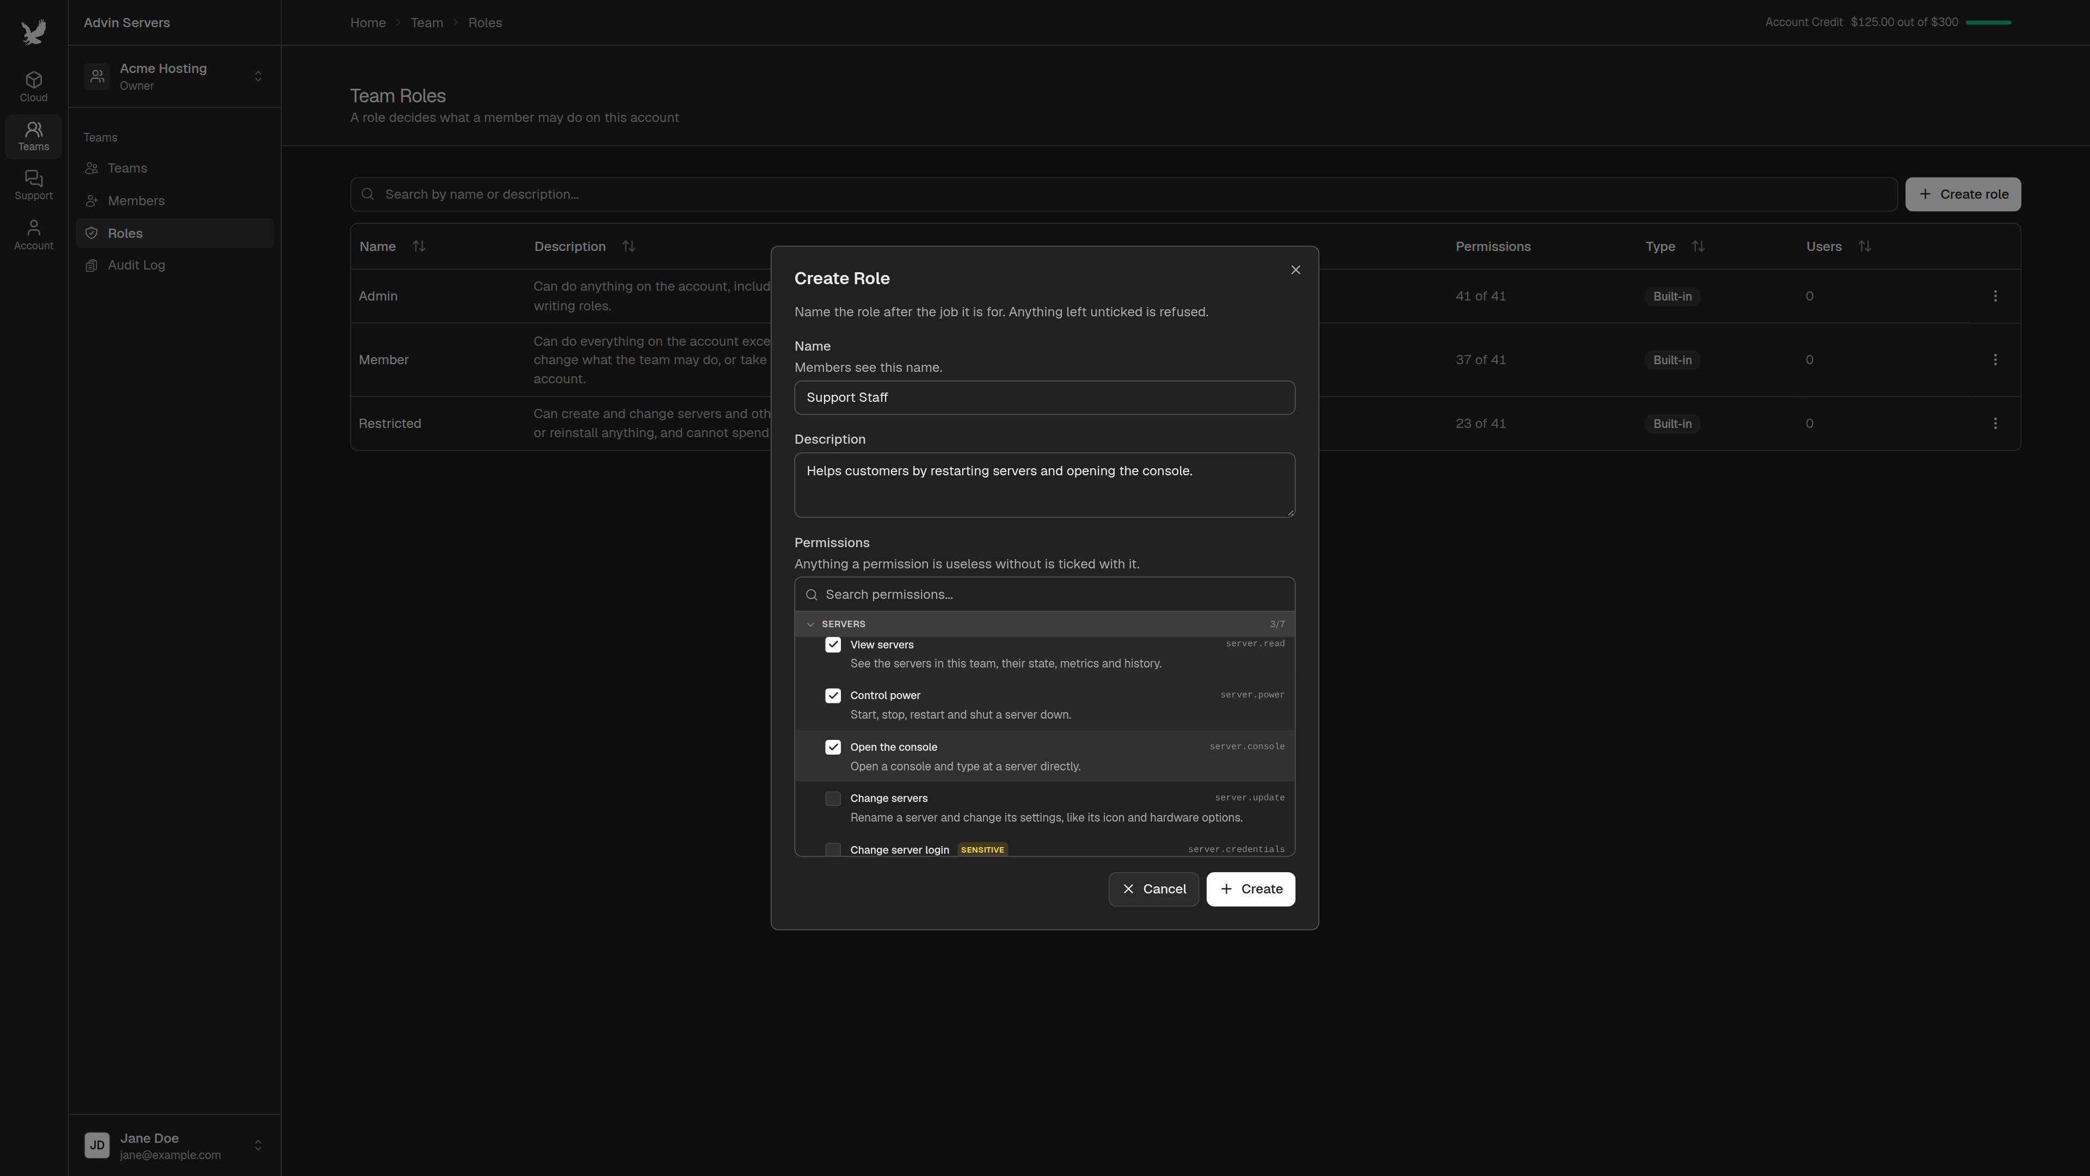Click the role Description text area
2090x1176 pixels.
[1044, 485]
